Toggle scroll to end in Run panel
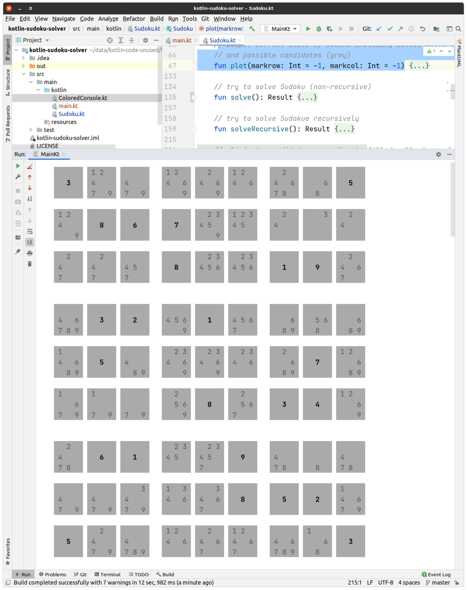Image resolution: width=467 pixels, height=590 pixels. pos(30,242)
